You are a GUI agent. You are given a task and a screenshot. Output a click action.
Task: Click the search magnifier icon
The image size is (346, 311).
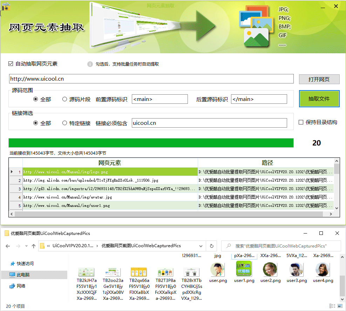tap(229, 246)
